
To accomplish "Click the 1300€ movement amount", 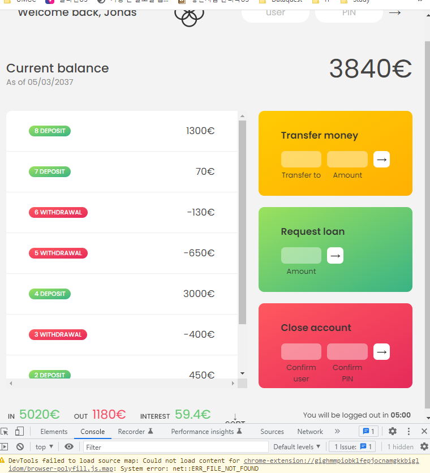I will (200, 131).
